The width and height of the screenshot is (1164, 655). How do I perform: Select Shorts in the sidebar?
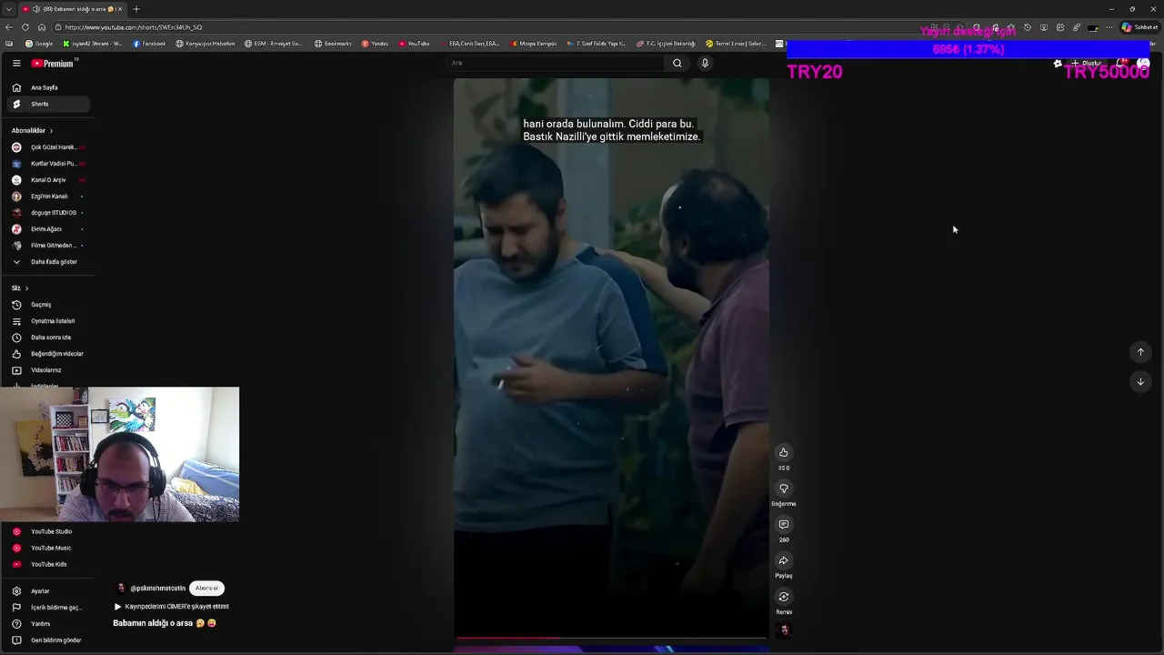click(x=47, y=104)
